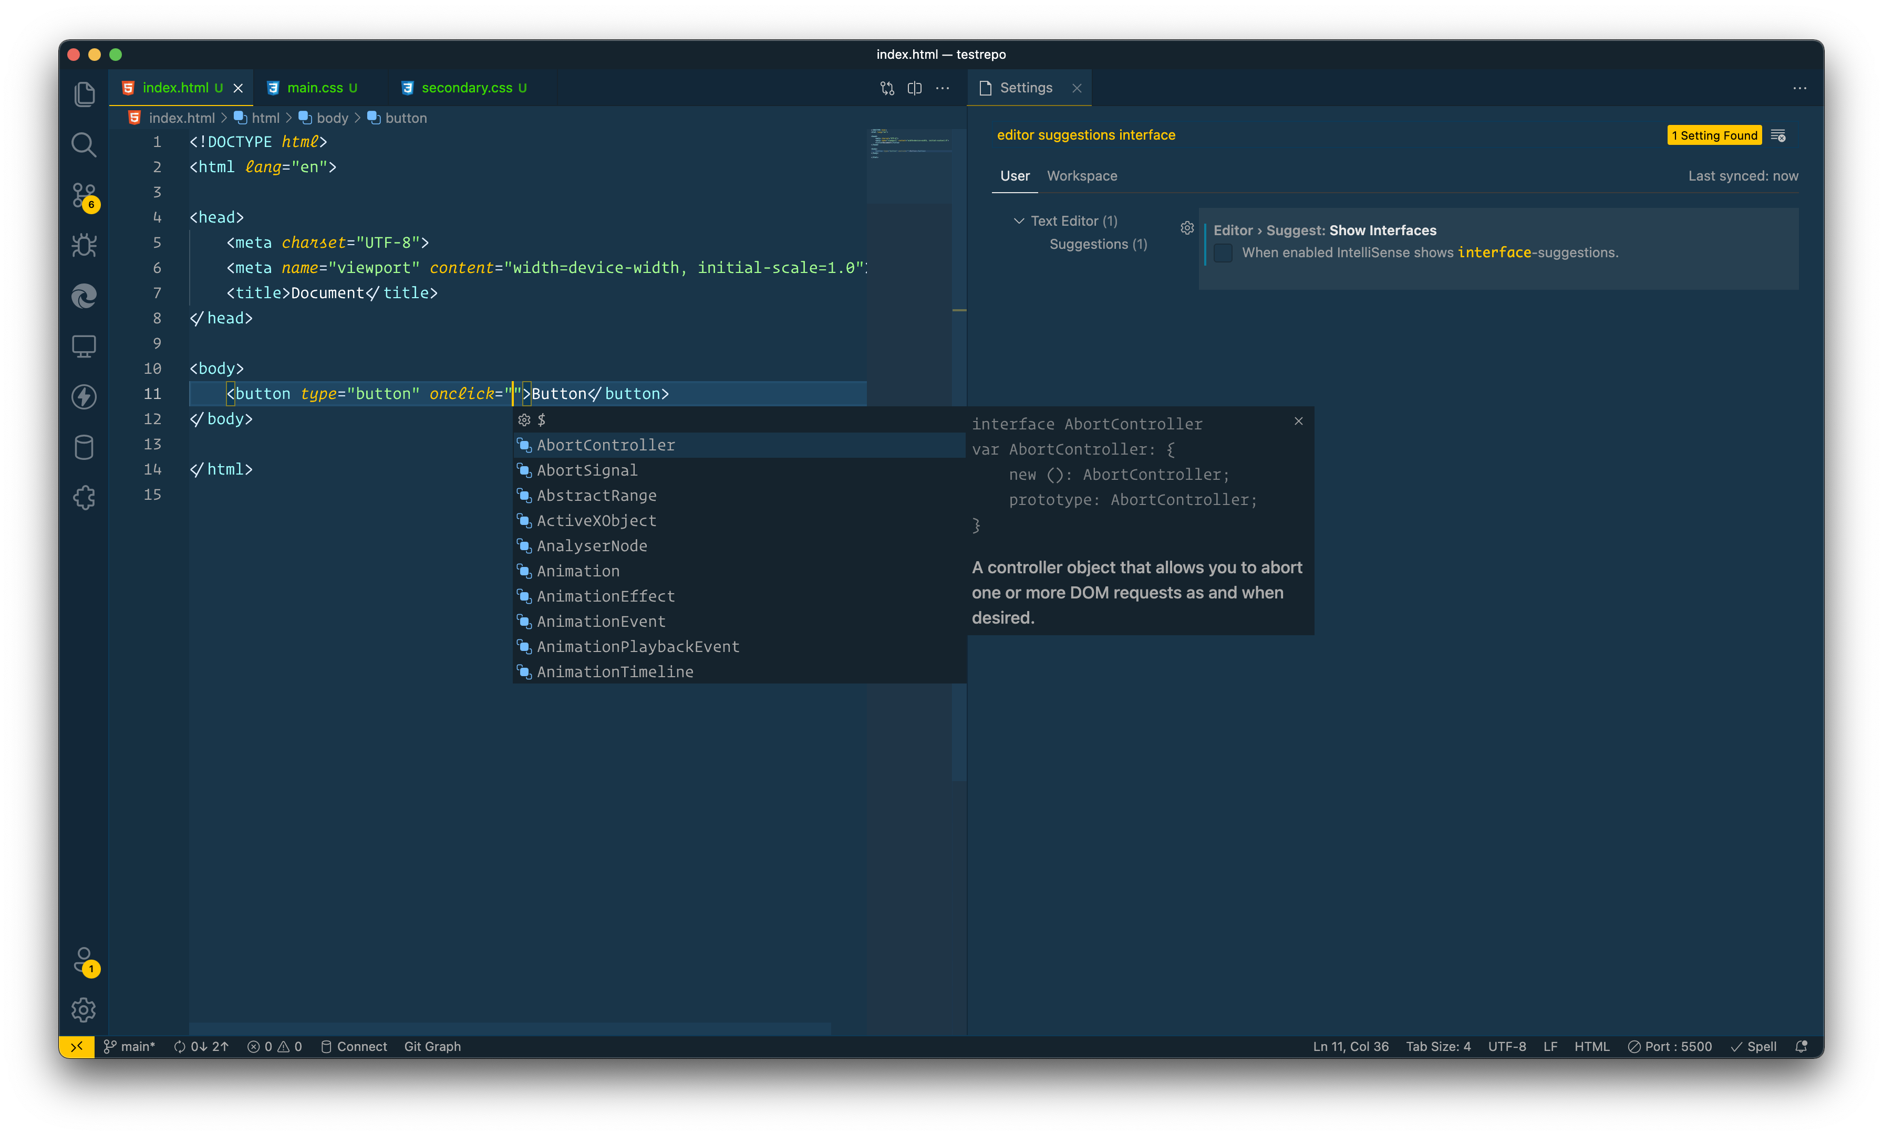
Task: Switch to Workspace settings tab
Action: point(1081,175)
